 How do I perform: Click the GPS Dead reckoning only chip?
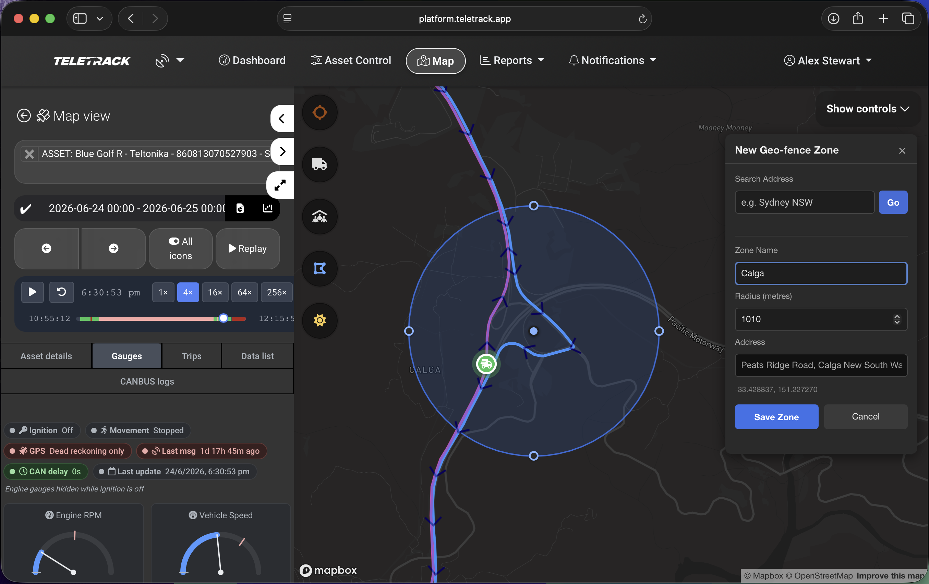pyautogui.click(x=68, y=451)
